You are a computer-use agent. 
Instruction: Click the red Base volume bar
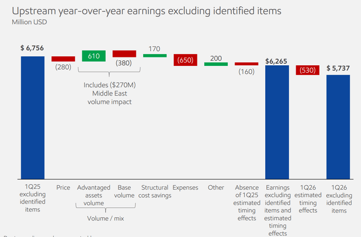pyautogui.click(x=124, y=54)
